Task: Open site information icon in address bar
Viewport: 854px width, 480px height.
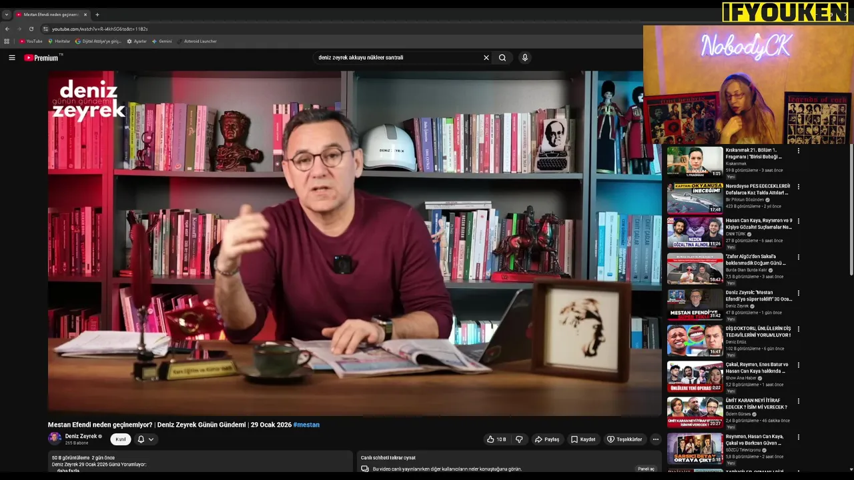Action: click(x=45, y=29)
